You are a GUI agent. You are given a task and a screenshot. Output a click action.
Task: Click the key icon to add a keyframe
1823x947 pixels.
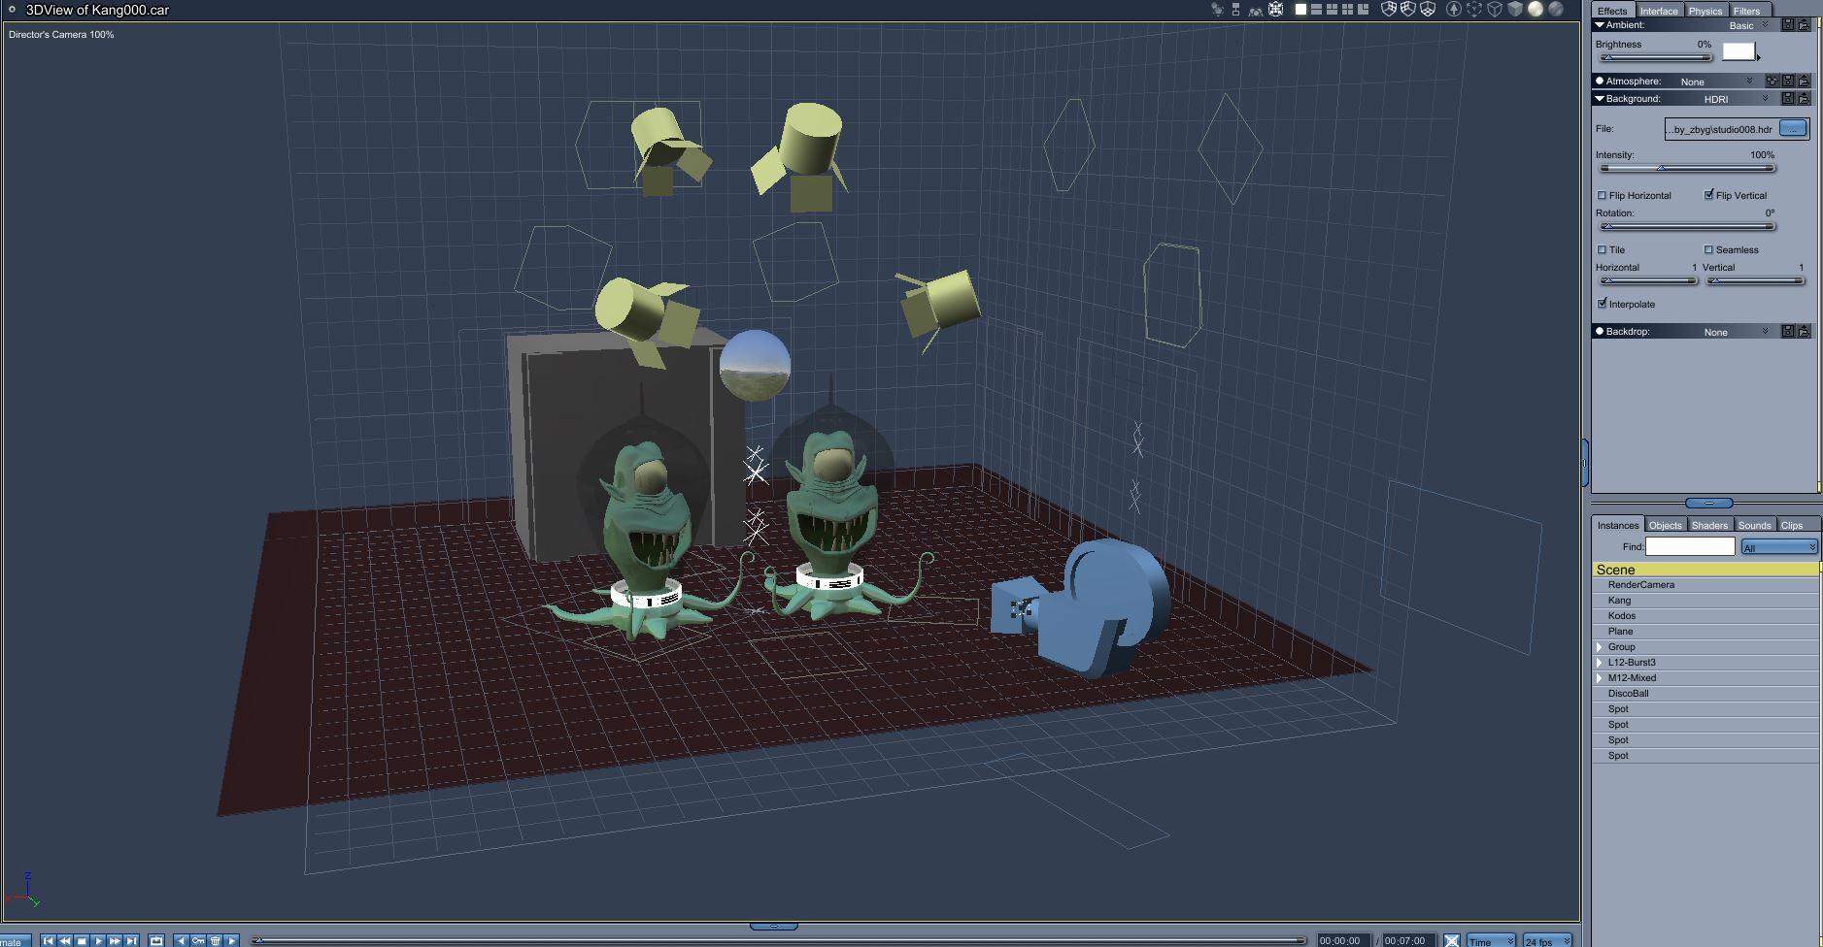[198, 940]
